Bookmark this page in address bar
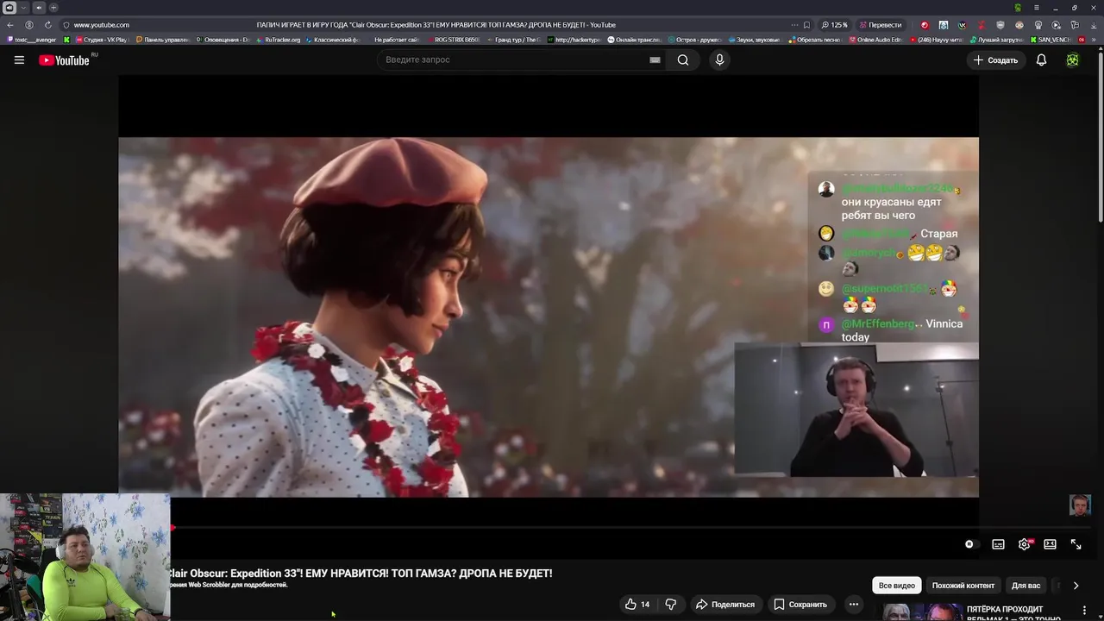The image size is (1104, 621). pos(806,25)
